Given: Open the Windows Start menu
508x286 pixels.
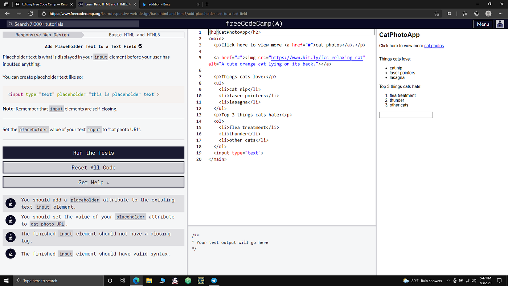Looking at the screenshot, I should tap(6, 281).
